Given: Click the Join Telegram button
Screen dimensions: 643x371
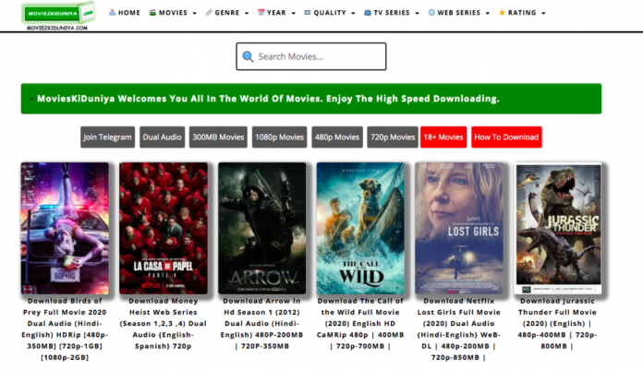Looking at the screenshot, I should [108, 137].
